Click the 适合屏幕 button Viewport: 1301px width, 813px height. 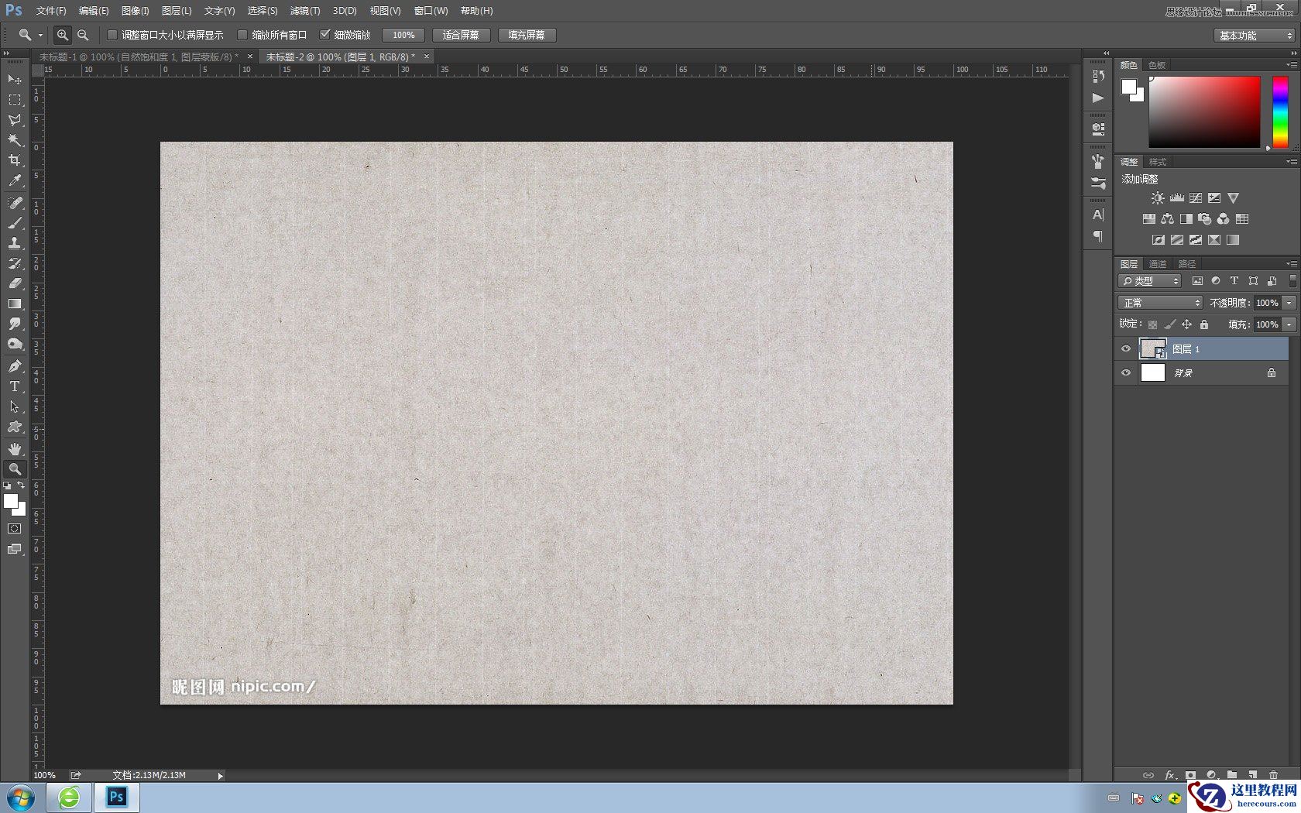(x=461, y=35)
